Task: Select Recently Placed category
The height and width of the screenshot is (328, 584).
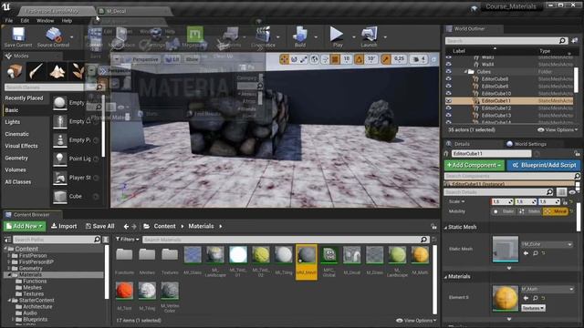Action: pyautogui.click(x=25, y=98)
